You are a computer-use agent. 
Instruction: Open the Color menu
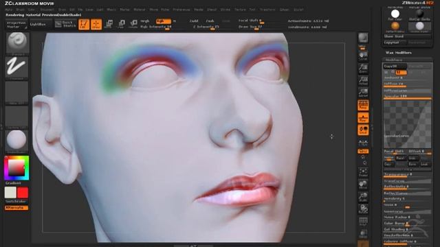coord(31,10)
